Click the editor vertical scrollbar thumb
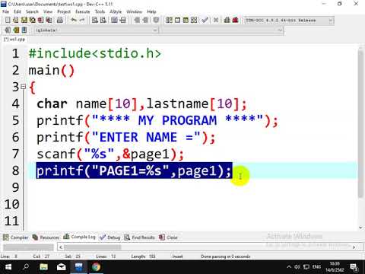 (x=360, y=124)
